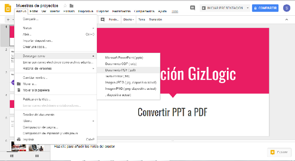Click Fondo... in the toolbar
Screen dimensions: 295x161
114,20
